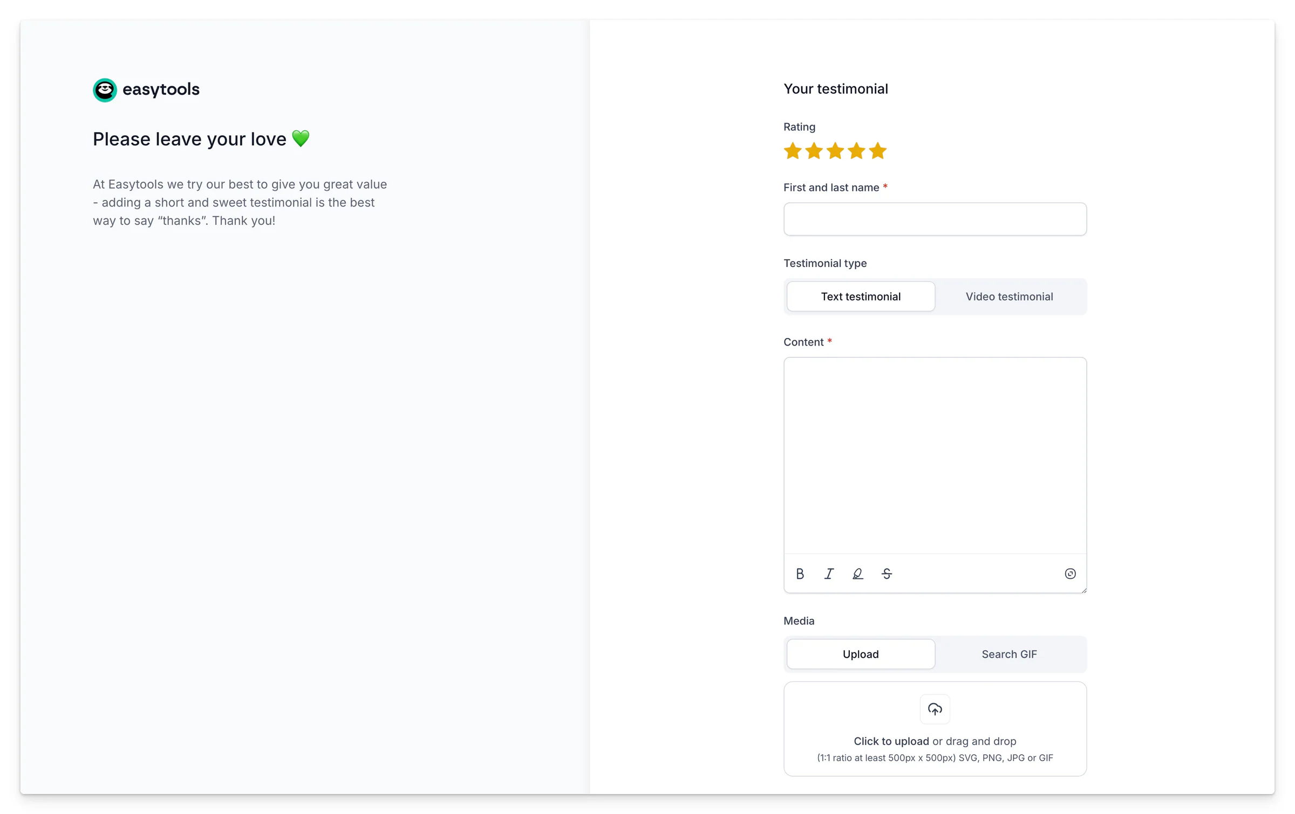Toggle bold formatting in the content editor
Screen dimensions: 1295x814
(800, 574)
